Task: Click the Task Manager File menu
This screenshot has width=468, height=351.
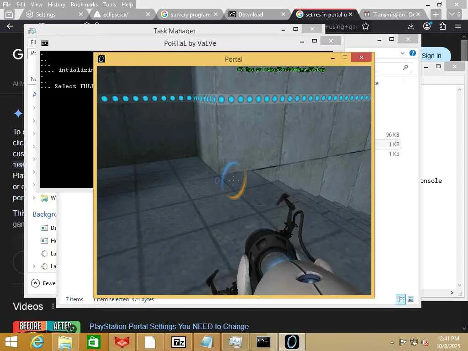Action: tap(33, 43)
